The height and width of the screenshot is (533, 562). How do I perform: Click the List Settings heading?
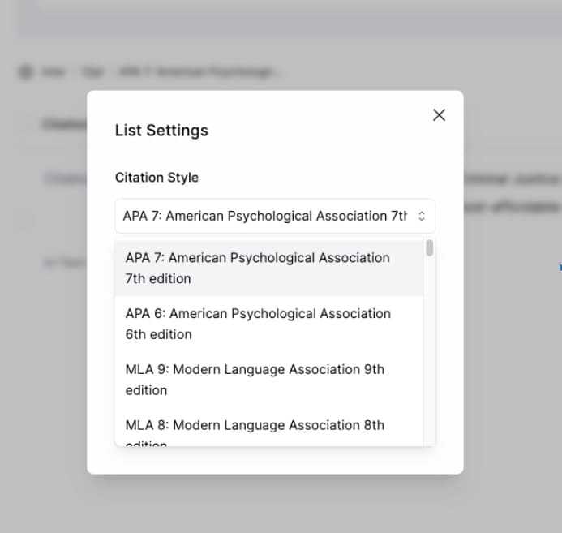161,131
